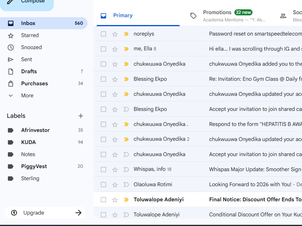Open the HEPATITIS B form email
The height and width of the screenshot is (226, 302).
(x=255, y=124)
